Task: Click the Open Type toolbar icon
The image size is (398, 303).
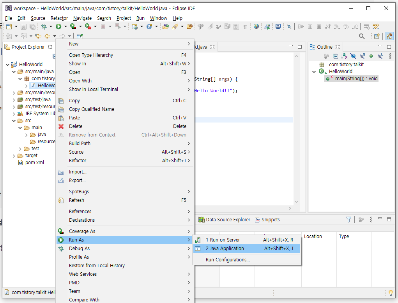Action: click(166, 26)
